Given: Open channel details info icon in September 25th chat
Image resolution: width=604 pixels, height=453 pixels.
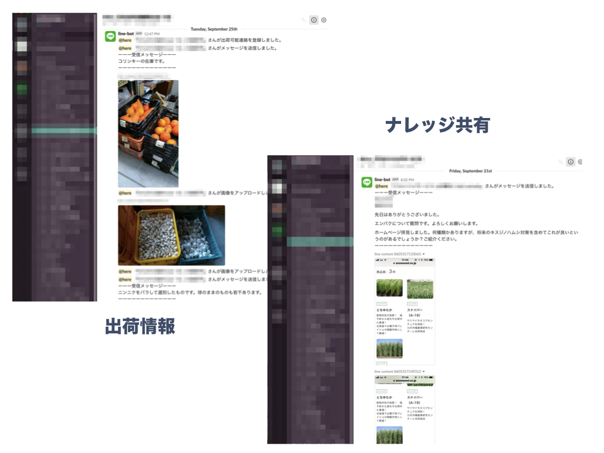Looking at the screenshot, I should [x=314, y=20].
